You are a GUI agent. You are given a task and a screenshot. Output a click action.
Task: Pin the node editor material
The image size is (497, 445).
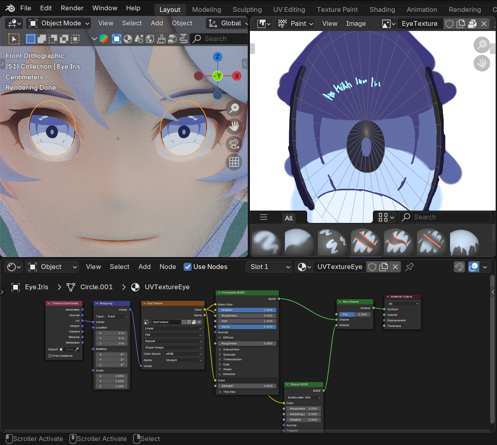pos(409,267)
